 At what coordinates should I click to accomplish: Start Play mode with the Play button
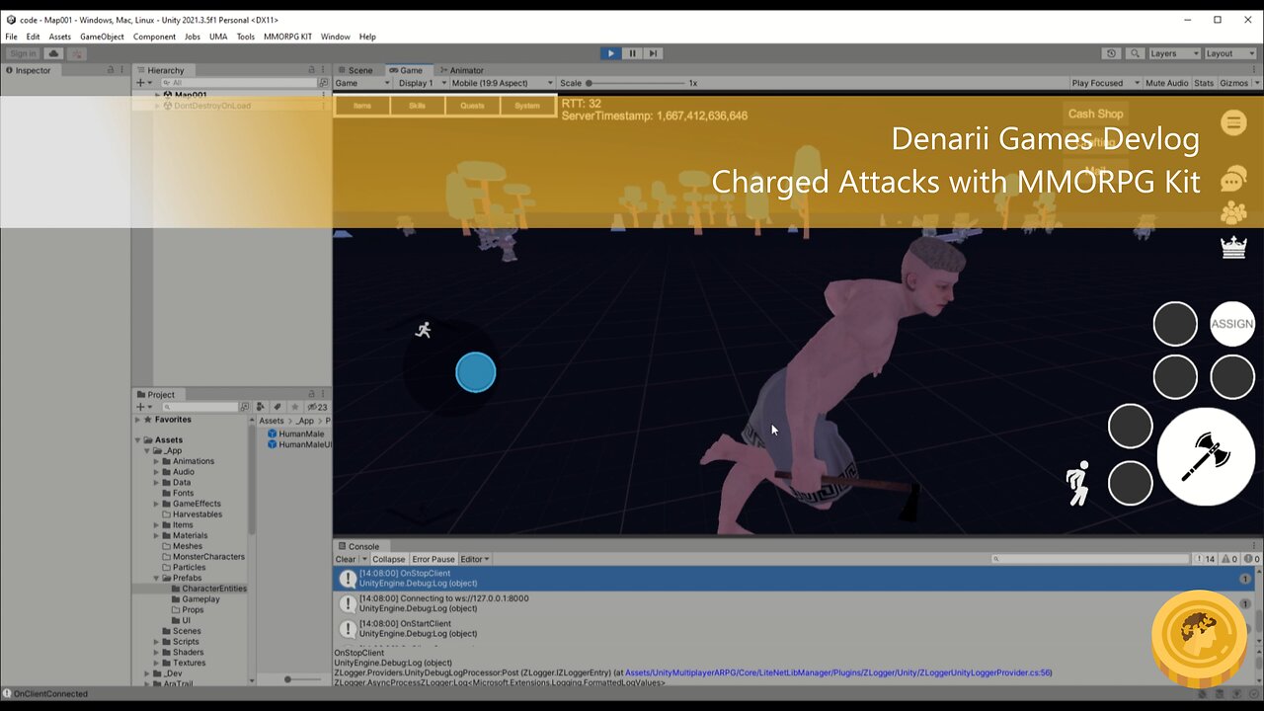click(611, 53)
